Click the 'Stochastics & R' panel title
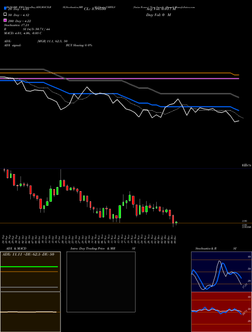Screen dimensions: 252x332 click(206, 248)
